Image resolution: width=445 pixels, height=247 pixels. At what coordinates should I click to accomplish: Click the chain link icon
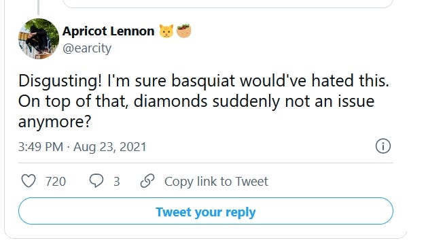coord(147,181)
